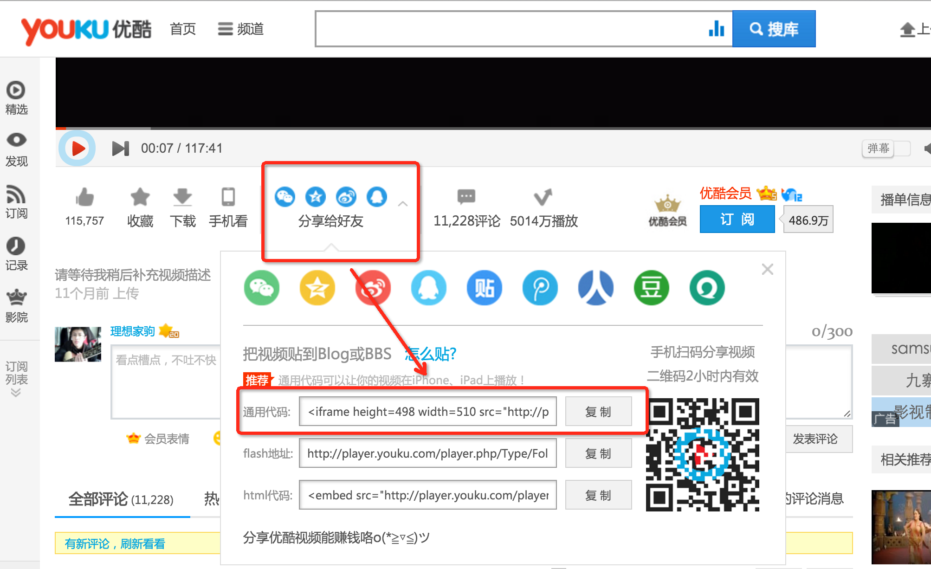Click the 11,228评论 comments icon
The height and width of the screenshot is (569, 931).
pyautogui.click(x=466, y=197)
